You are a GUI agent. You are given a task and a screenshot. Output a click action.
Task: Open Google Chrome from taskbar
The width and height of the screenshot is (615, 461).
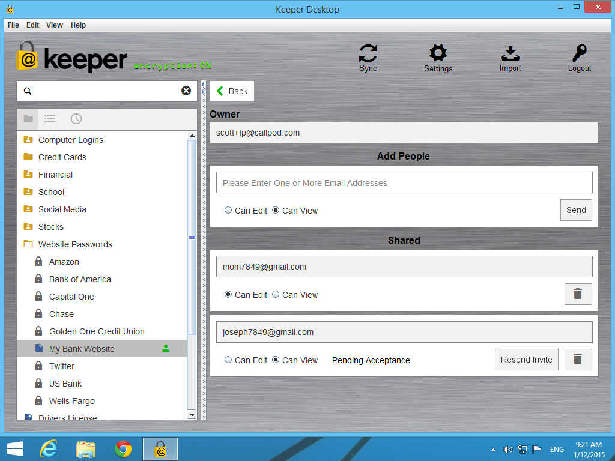pos(123,449)
